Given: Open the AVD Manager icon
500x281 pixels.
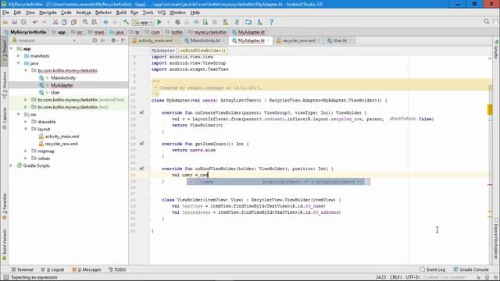Looking at the screenshot, I should tap(226, 22).
